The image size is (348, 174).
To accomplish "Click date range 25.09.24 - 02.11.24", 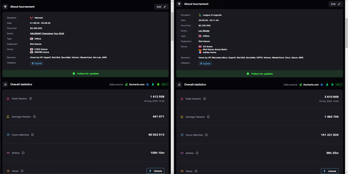I will (x=209, y=20).
